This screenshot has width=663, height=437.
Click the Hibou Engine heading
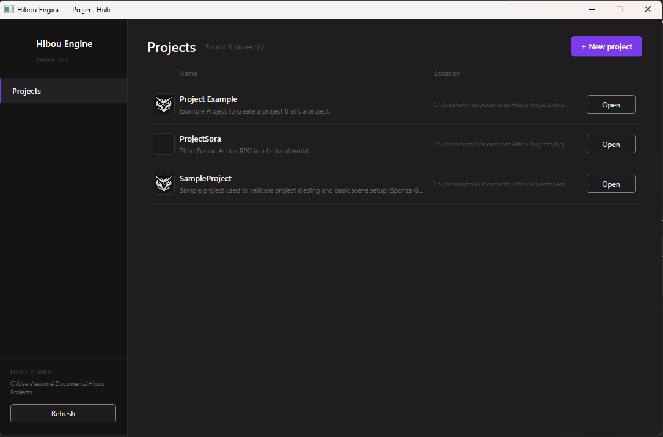pyautogui.click(x=64, y=43)
